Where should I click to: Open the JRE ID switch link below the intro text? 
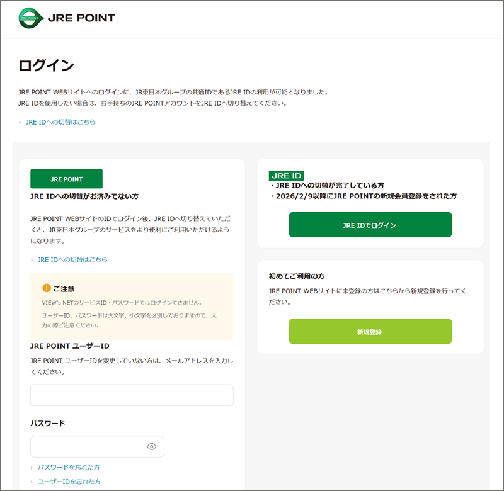(60, 121)
